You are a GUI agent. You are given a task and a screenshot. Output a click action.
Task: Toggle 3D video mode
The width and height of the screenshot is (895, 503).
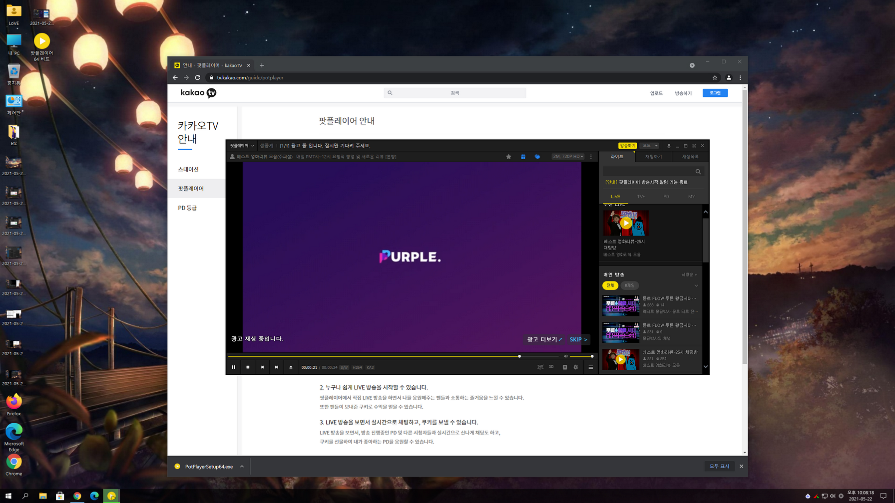click(551, 367)
